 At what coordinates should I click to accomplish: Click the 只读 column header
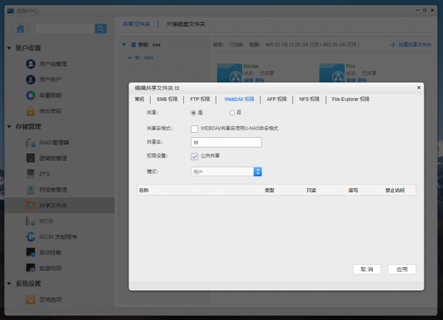[311, 190]
